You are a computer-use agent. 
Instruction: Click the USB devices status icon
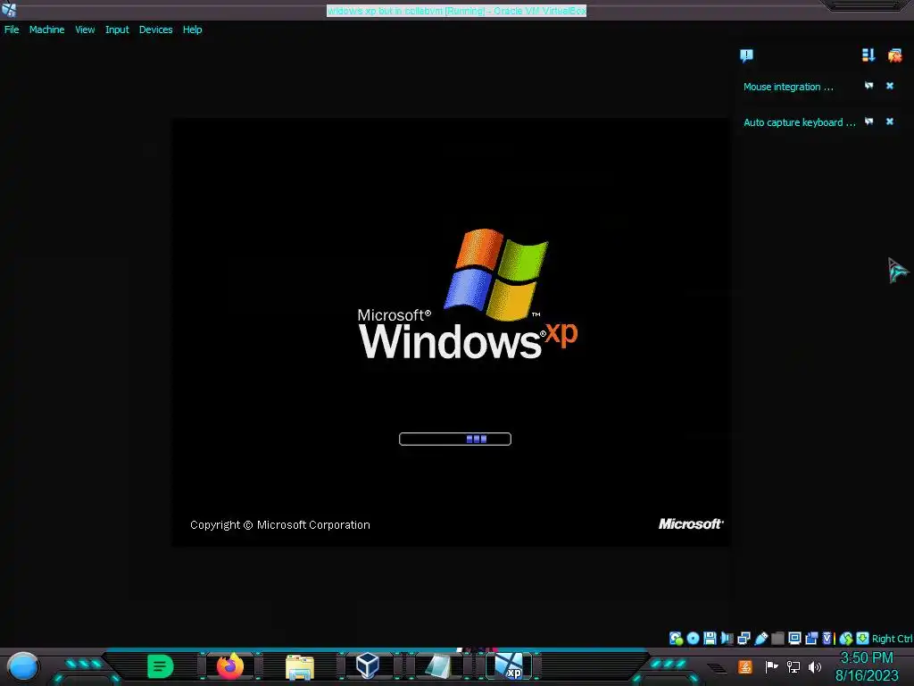(760, 638)
